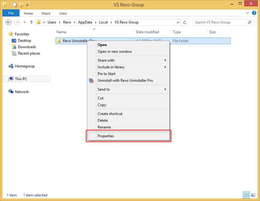Click the search magnifier icon

[249, 22]
